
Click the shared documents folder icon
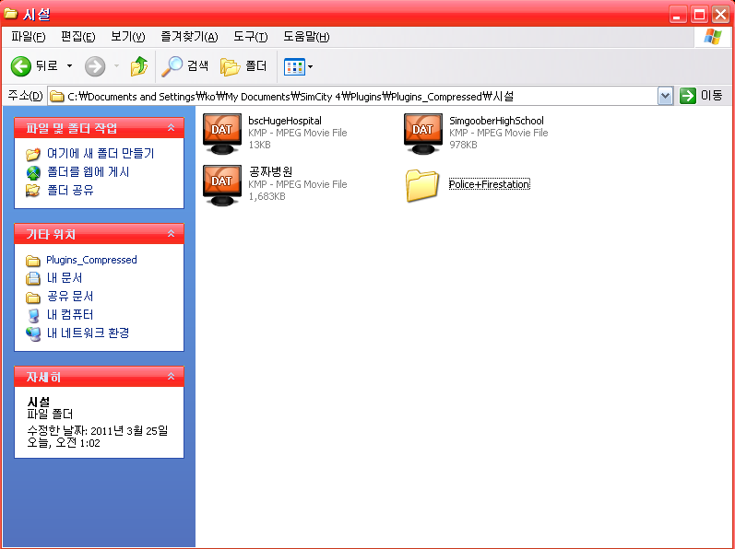pyautogui.click(x=33, y=297)
